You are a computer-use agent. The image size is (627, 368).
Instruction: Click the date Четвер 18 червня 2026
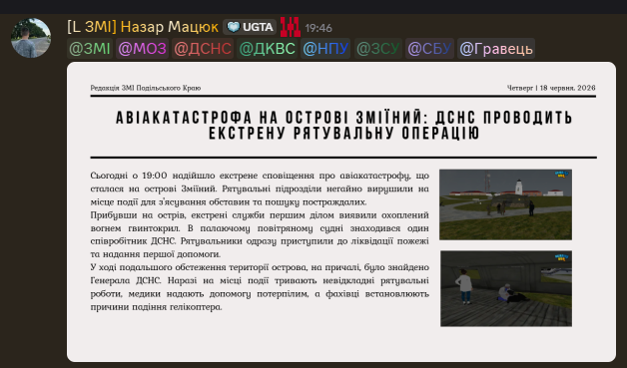pos(551,88)
